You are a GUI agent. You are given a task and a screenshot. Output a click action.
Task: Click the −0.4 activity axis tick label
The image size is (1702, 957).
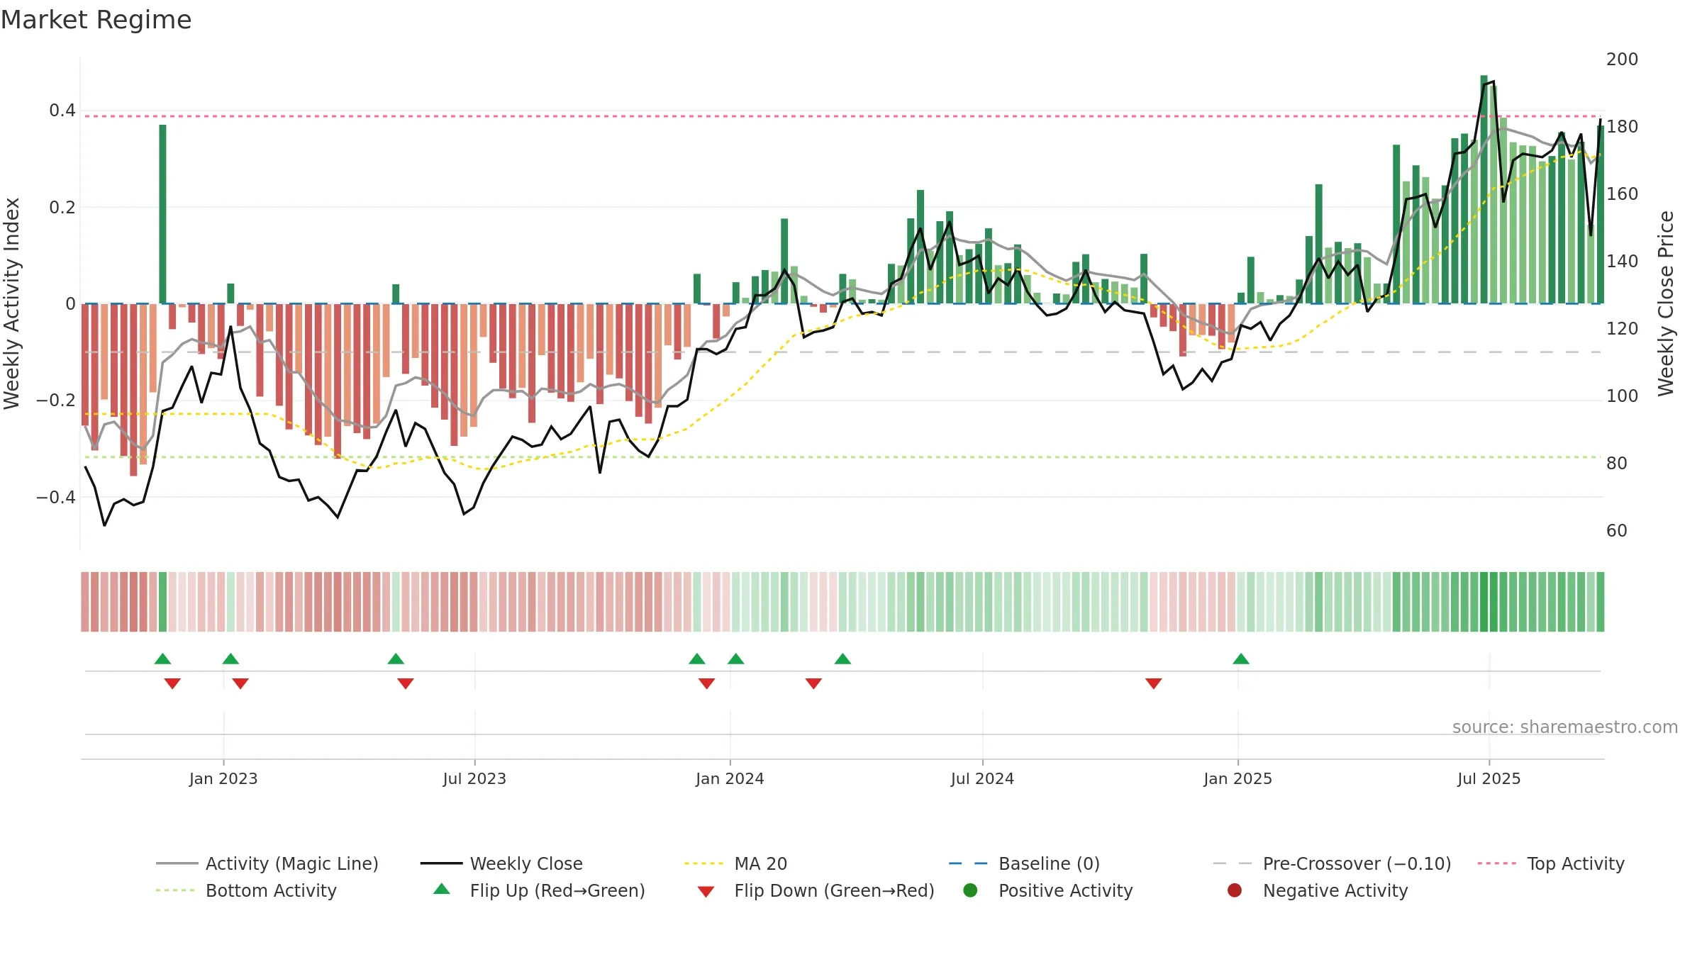(x=55, y=497)
